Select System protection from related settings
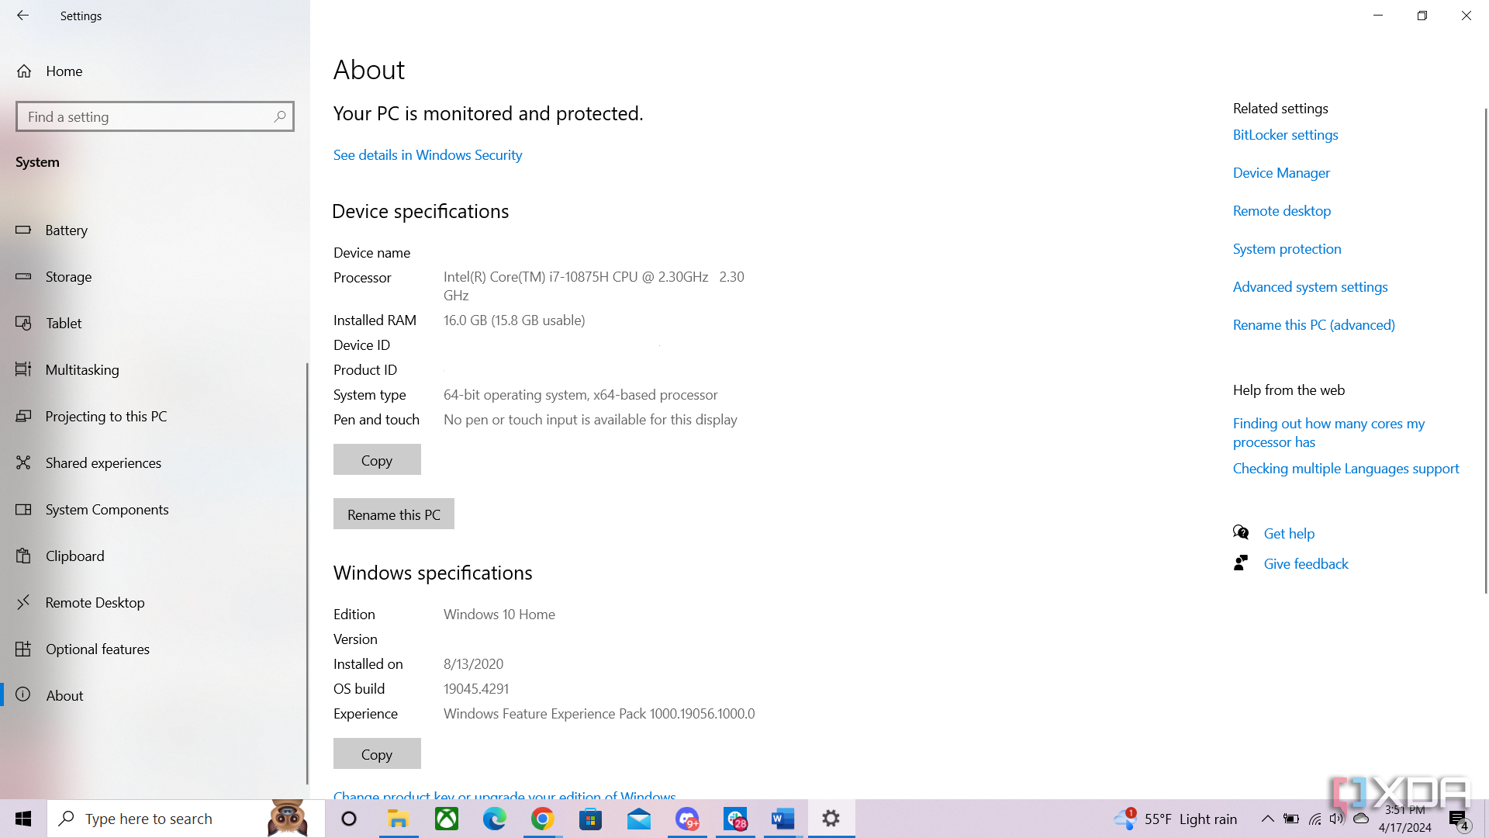Viewport: 1489px width, 838px height. (1287, 248)
